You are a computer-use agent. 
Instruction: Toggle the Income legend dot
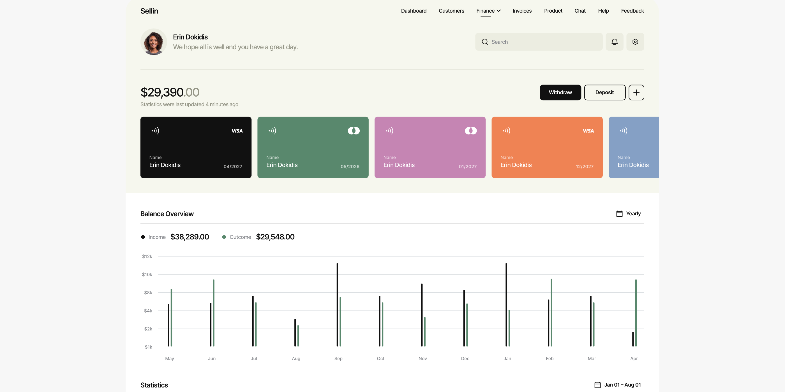click(x=143, y=237)
